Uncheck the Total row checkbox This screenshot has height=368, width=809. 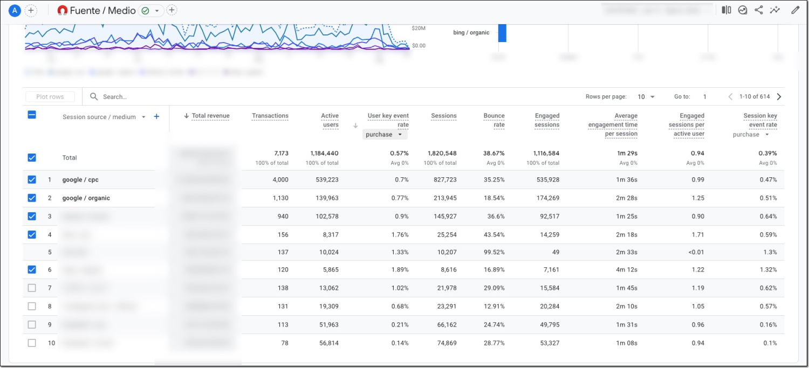(x=32, y=157)
